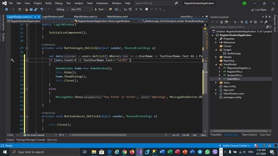
Task: Click No issues found status indicator
Action: pyautogui.click(x=34, y=135)
